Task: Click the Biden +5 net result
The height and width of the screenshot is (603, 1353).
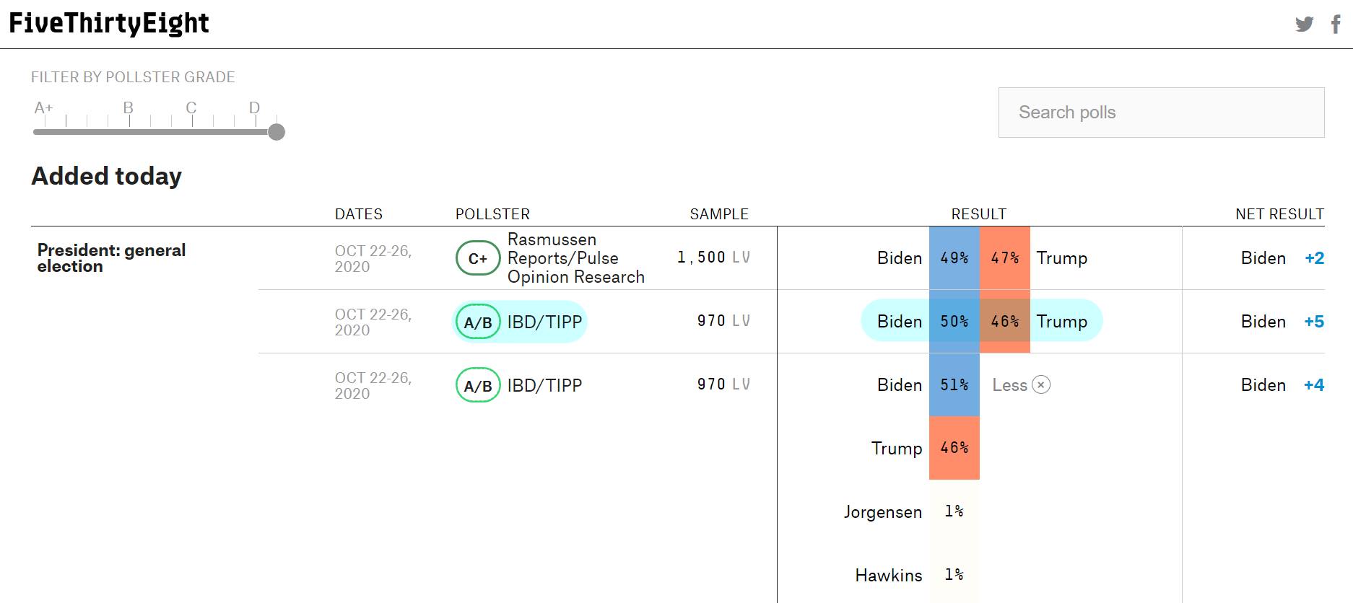Action: coord(1282,322)
